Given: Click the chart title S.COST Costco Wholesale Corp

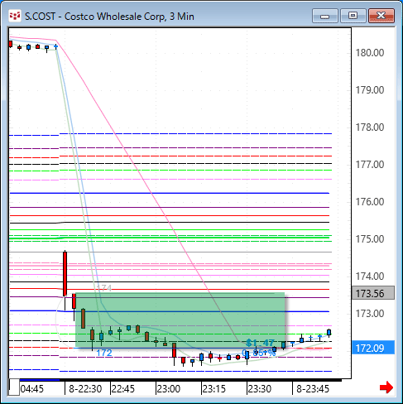Looking at the screenshot, I should coord(109,17).
